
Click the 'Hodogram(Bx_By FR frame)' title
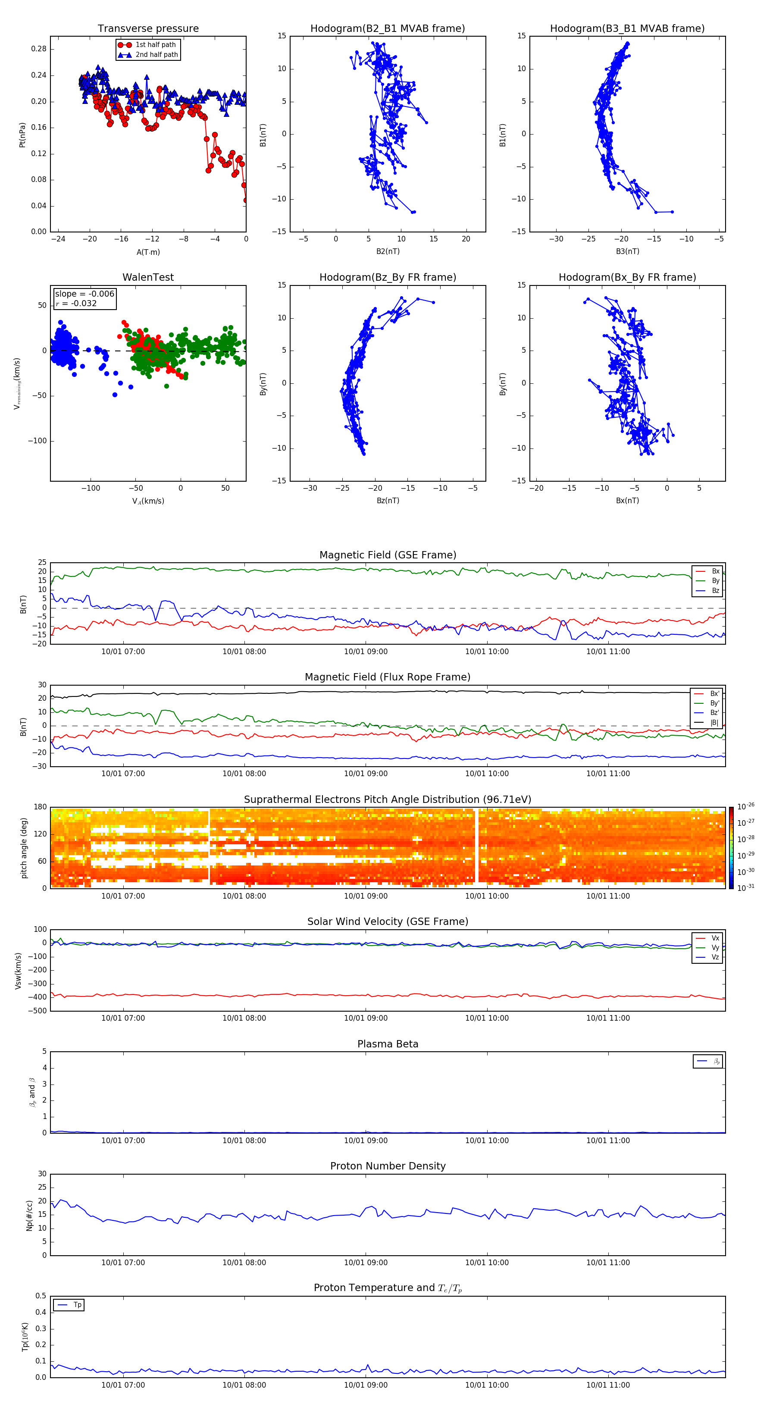(627, 277)
